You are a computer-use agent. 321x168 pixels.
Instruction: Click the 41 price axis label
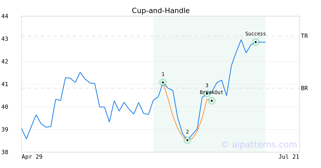5,84
